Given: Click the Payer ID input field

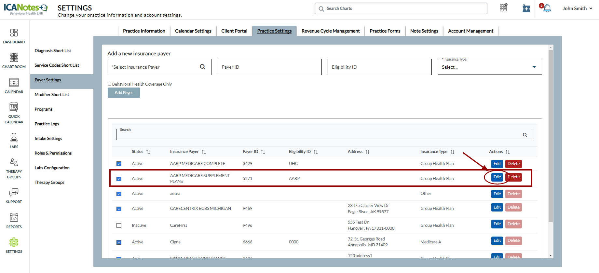Looking at the screenshot, I should 269,67.
